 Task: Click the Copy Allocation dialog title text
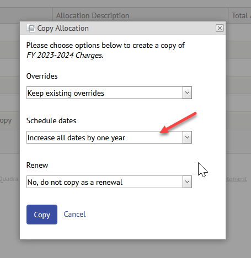(x=63, y=29)
